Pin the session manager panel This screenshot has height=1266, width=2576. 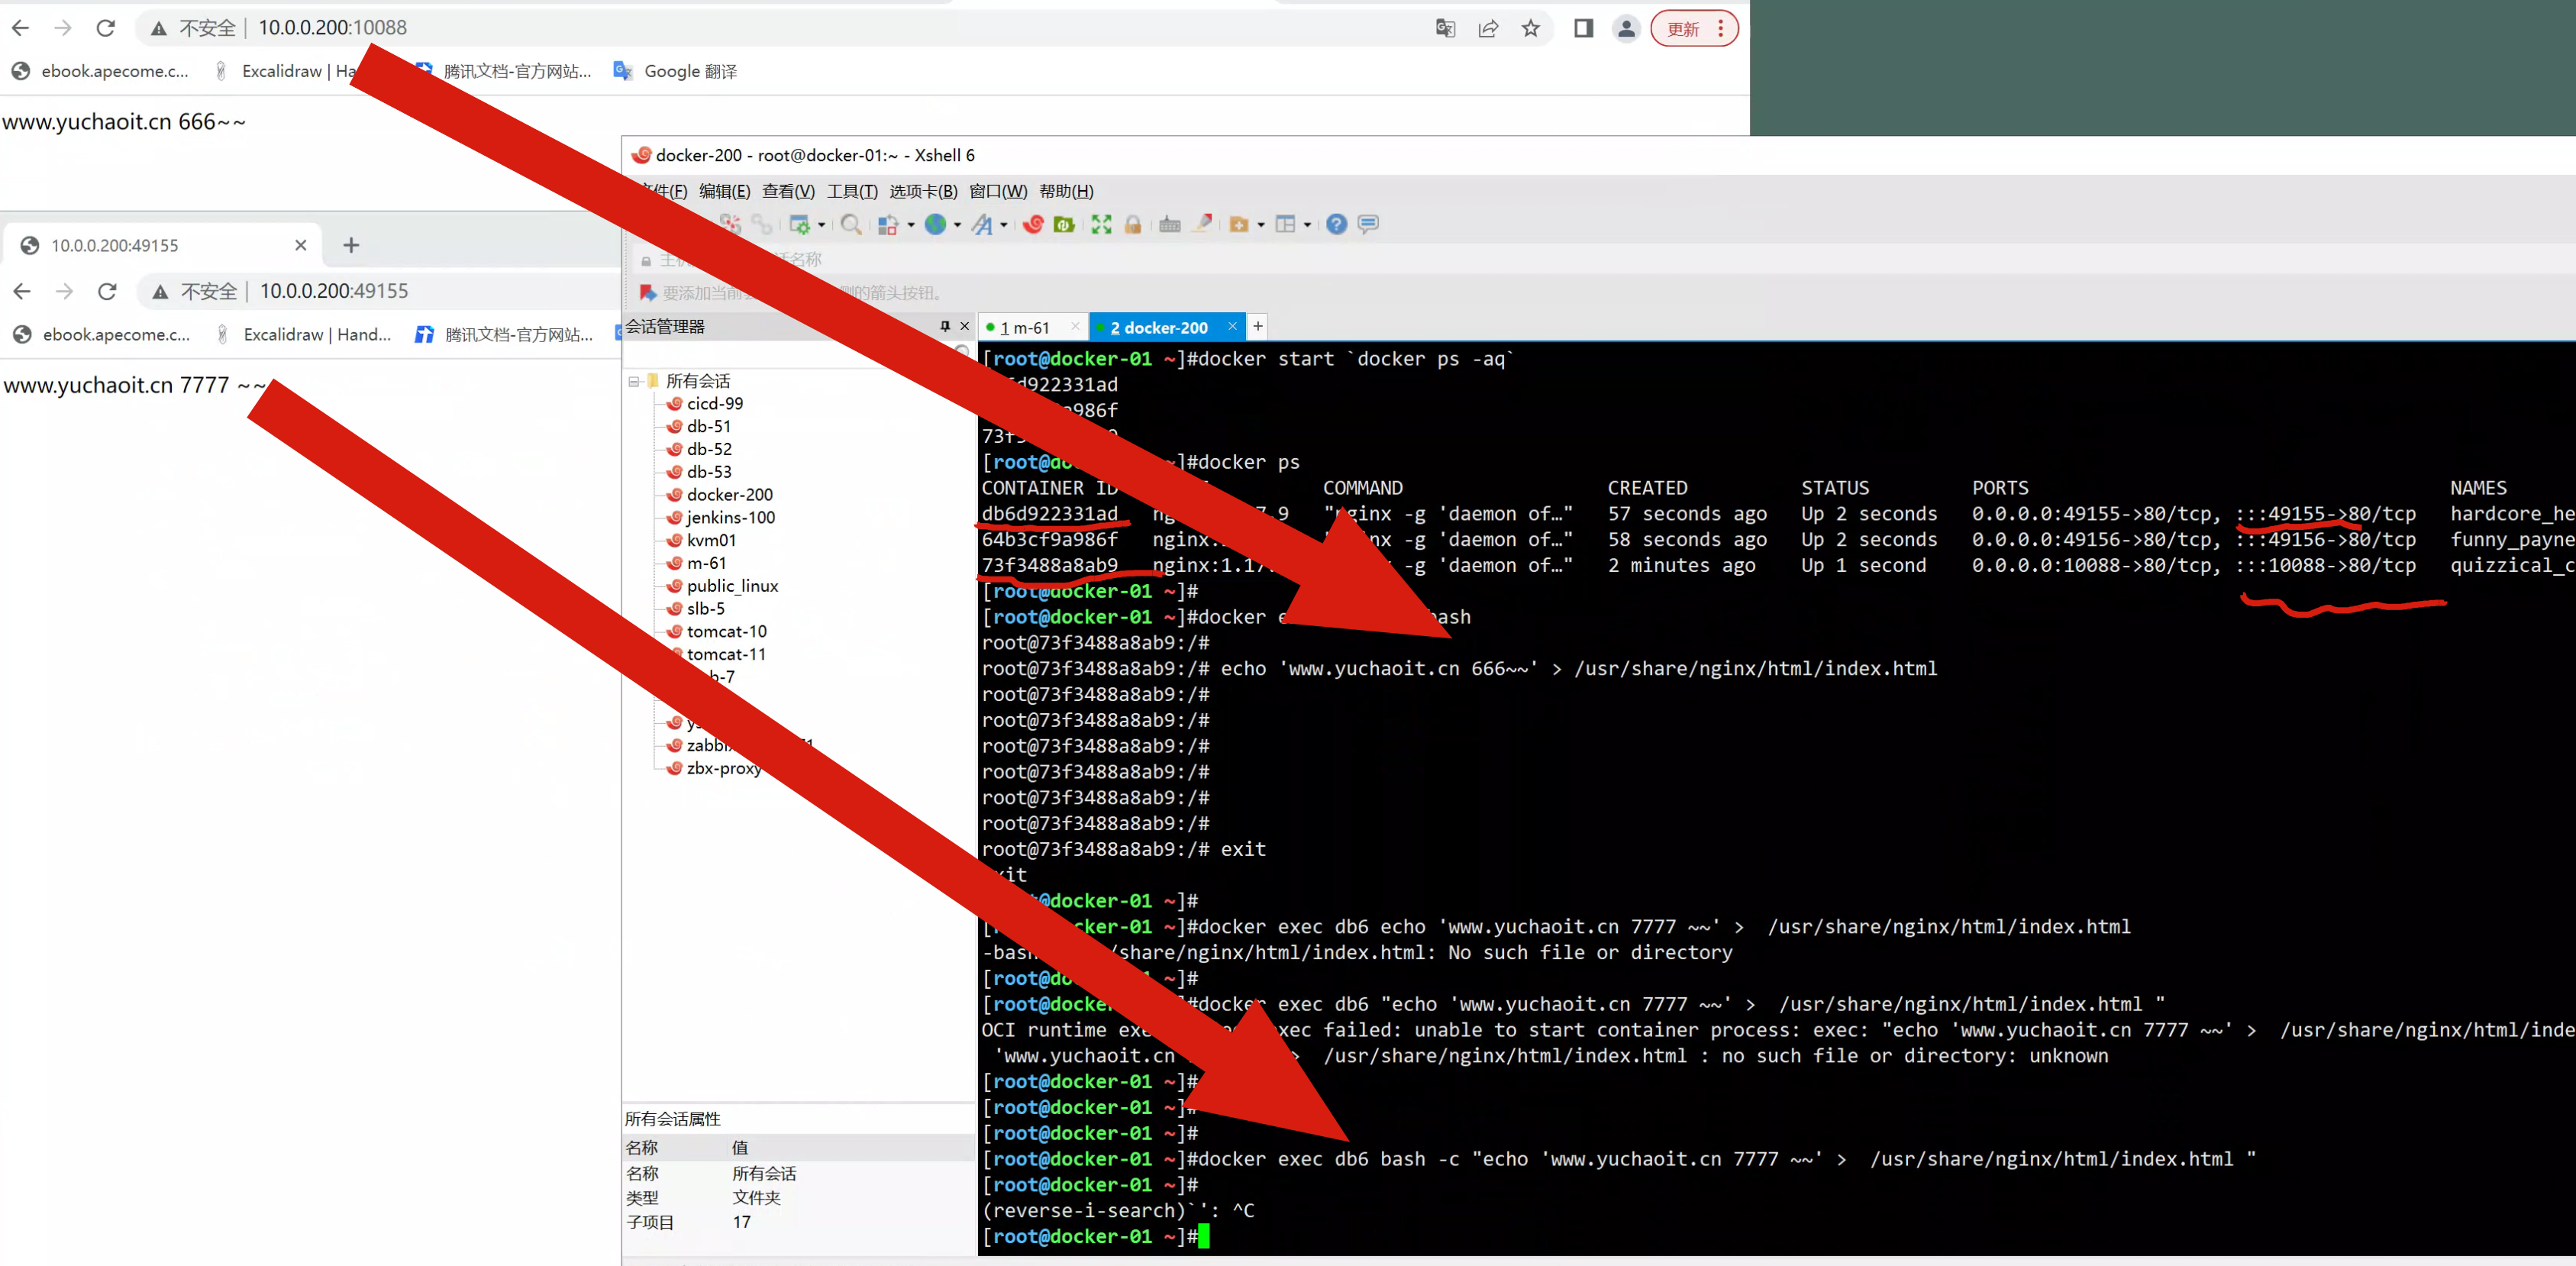pyautogui.click(x=944, y=326)
